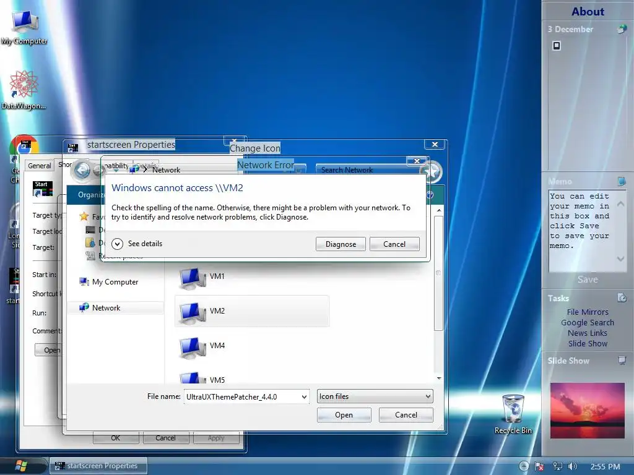Open the File name dropdown
Viewport: 634px width, 475px height.
coord(304,397)
